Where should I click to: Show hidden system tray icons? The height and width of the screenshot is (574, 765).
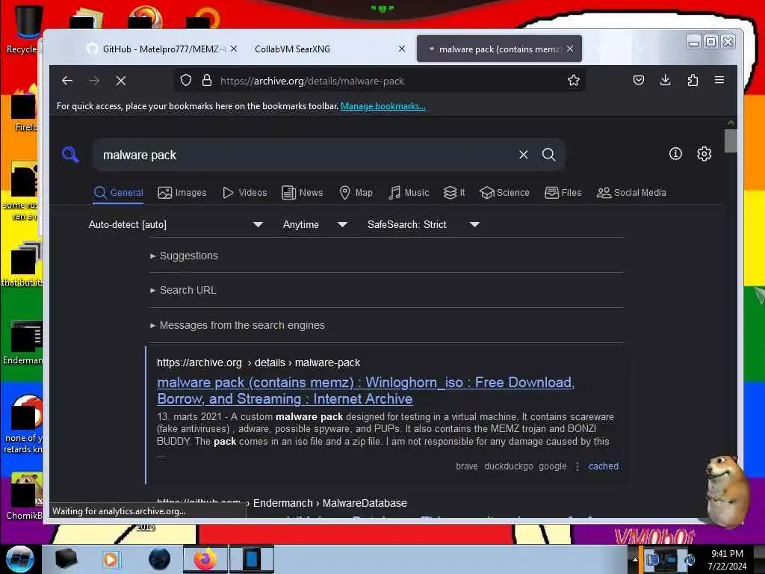pos(635,560)
